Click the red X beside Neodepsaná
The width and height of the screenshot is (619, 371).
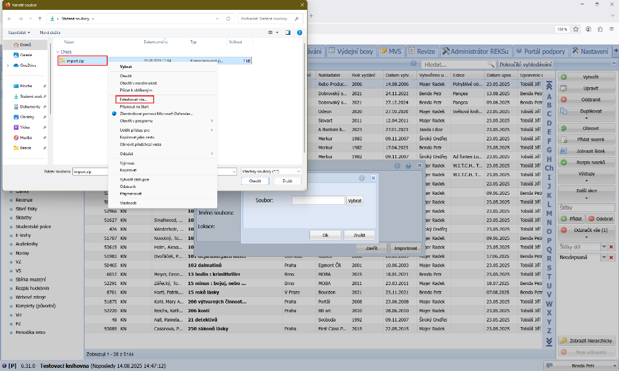(612, 257)
